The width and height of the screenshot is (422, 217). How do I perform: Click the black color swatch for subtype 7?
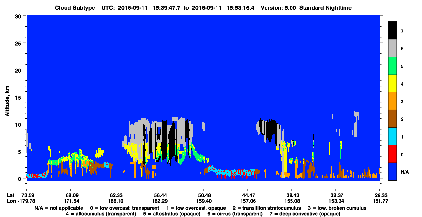tap(392, 30)
